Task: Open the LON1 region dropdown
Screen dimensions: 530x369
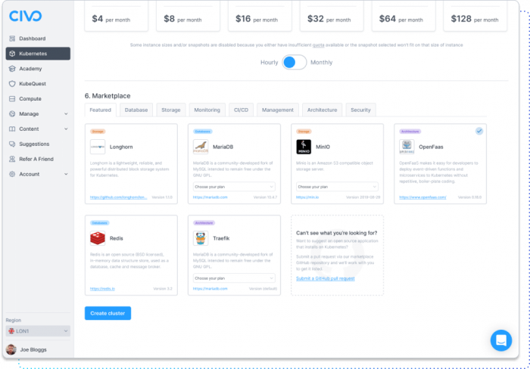Action: click(38, 331)
